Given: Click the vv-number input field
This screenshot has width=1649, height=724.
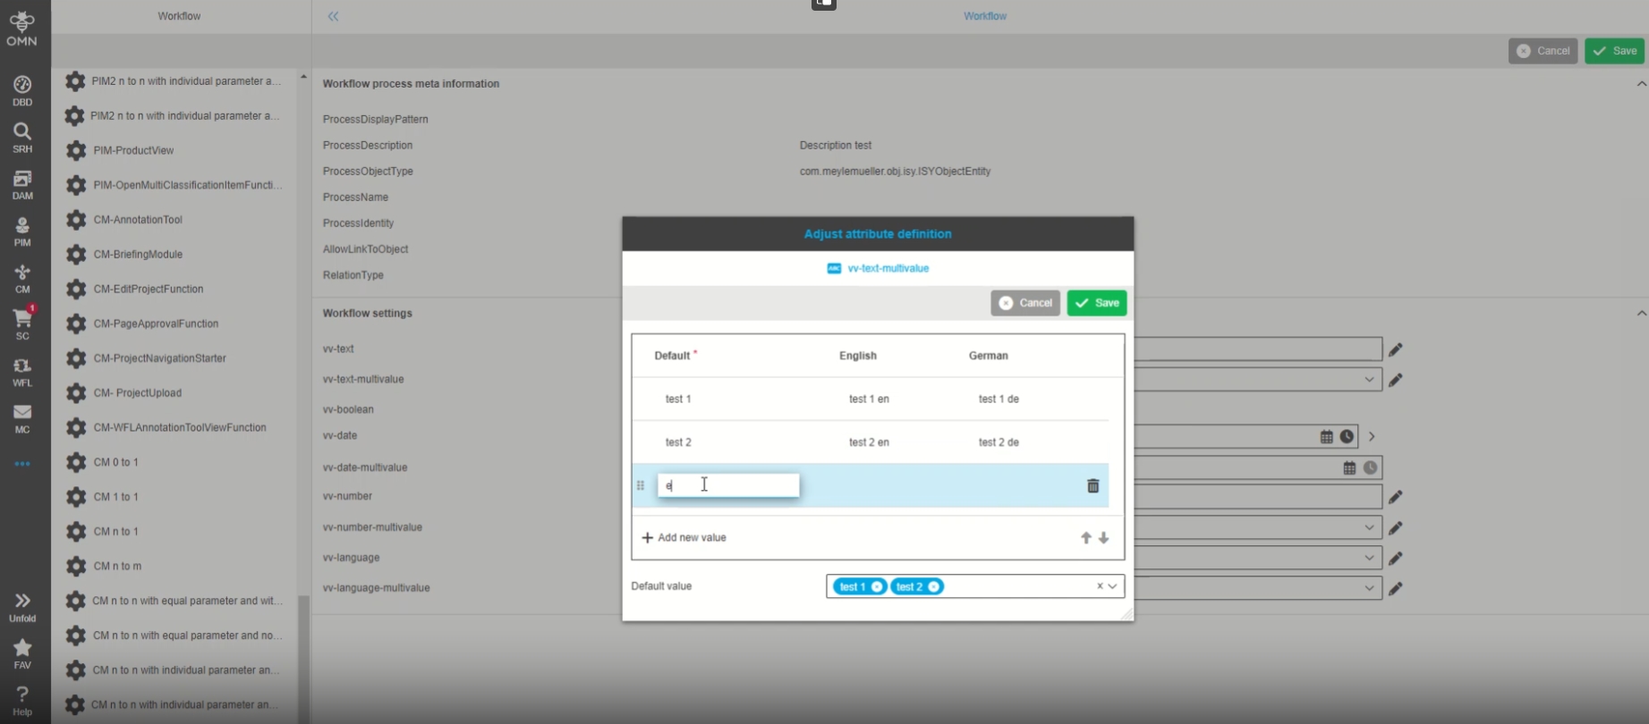Looking at the screenshot, I should pyautogui.click(x=1258, y=497).
